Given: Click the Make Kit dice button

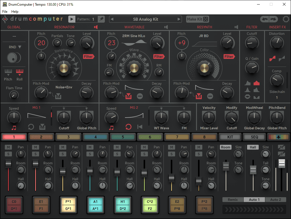Looking at the screenshot, I should pyautogui.click(x=197, y=19).
